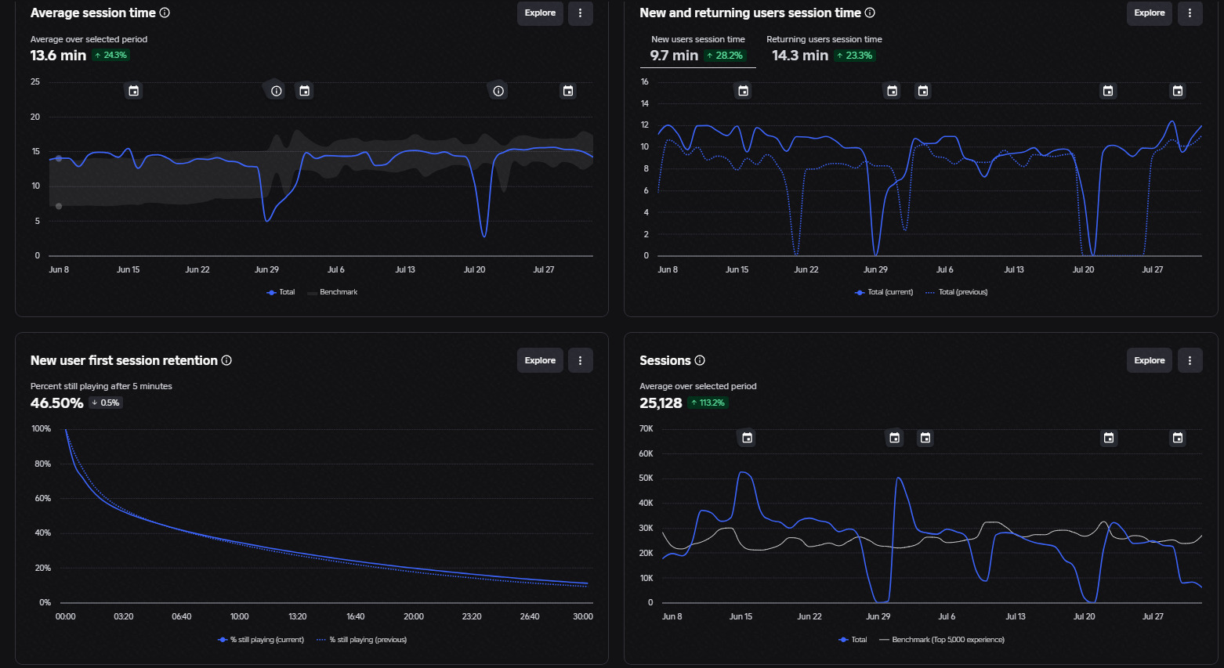This screenshot has height=668, width=1224.
Task: Click calendar marker near Jun 15 on Sessions chart
Action: [x=747, y=438]
